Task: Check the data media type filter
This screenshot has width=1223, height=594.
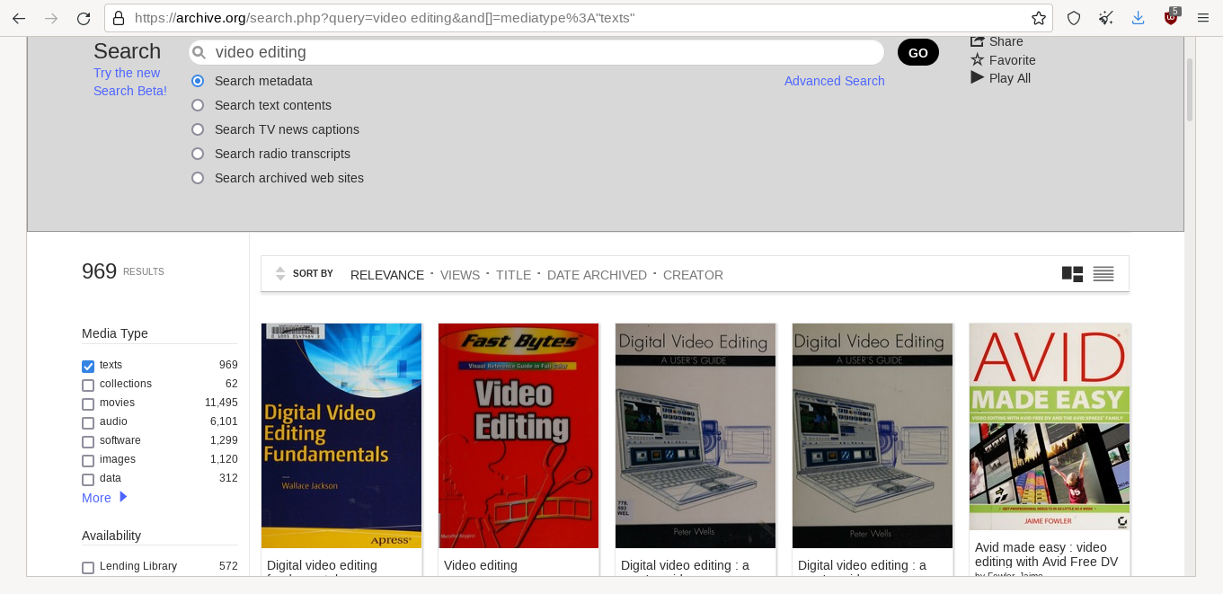Action: click(x=88, y=479)
